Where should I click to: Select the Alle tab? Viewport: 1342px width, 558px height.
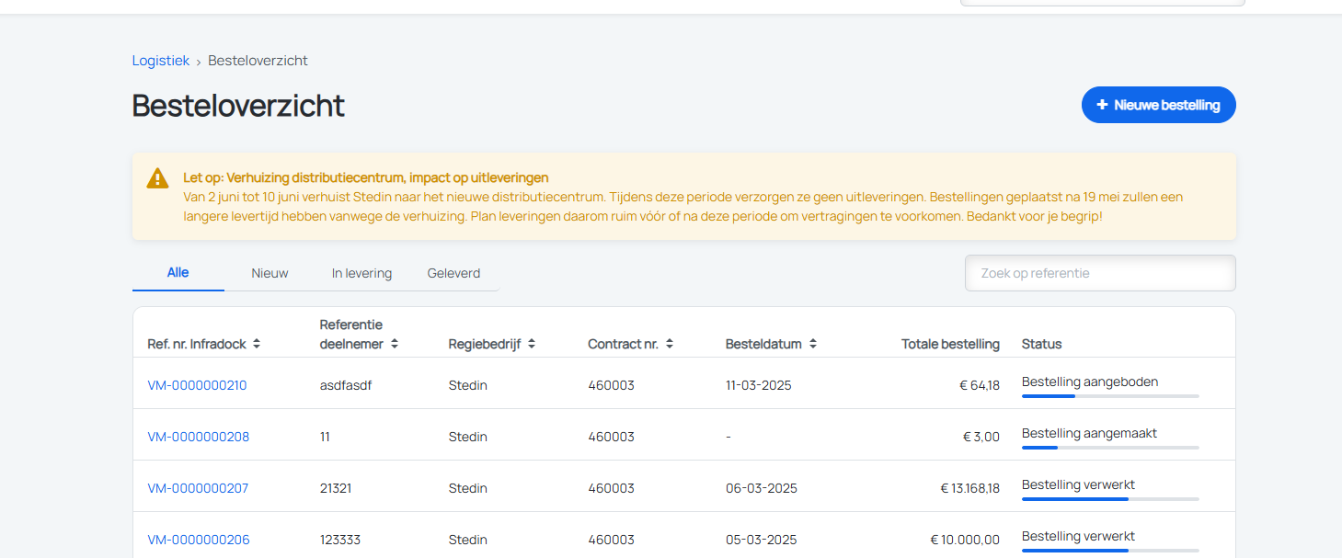click(178, 273)
